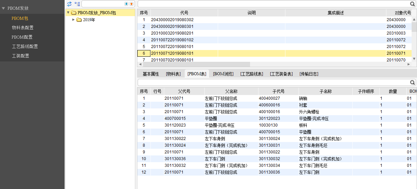Collapse the PBOM发放_PBOM包 root node
The image size is (417, 189).
point(68,13)
